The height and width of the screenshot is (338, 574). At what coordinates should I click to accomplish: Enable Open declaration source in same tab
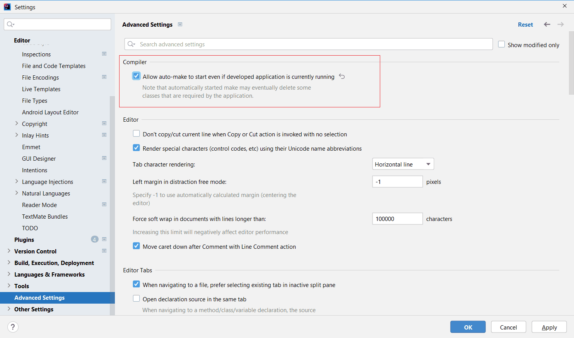click(136, 299)
